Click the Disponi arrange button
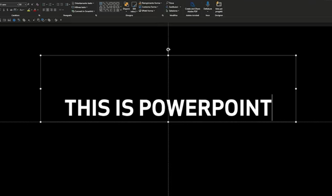 coord(126,7)
